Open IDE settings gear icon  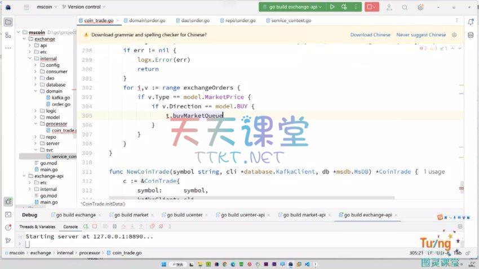[x=420, y=7]
